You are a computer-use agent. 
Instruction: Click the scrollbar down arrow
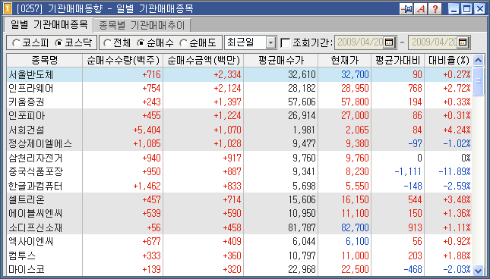pyautogui.click(x=478, y=270)
